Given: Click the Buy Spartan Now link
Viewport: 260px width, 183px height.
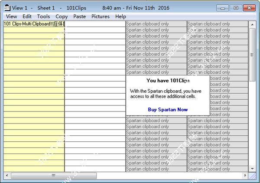Looking at the screenshot, I should click(x=168, y=110).
